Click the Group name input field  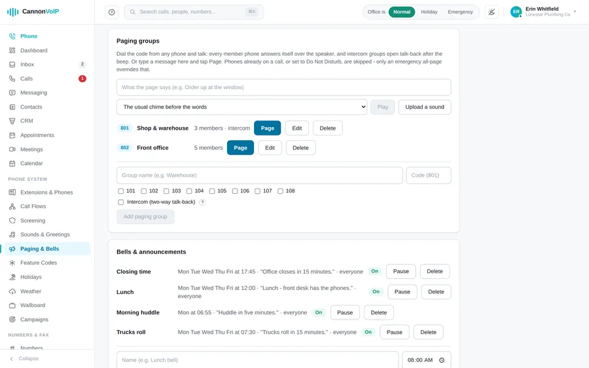click(x=260, y=175)
